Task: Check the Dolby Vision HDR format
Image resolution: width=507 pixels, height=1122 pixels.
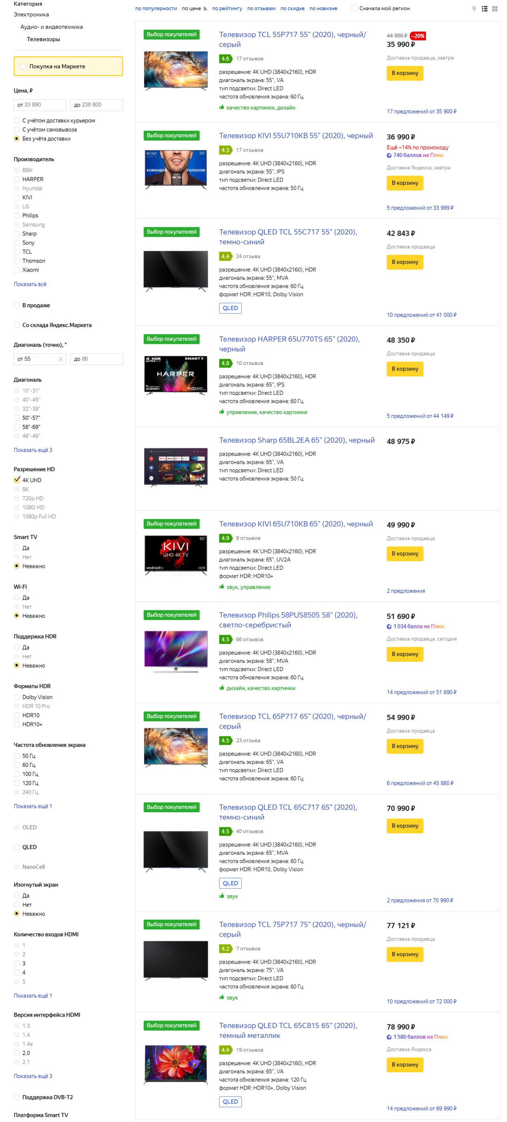Action: click(x=17, y=697)
